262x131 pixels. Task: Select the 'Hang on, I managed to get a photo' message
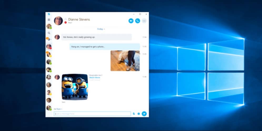[x=105, y=47]
